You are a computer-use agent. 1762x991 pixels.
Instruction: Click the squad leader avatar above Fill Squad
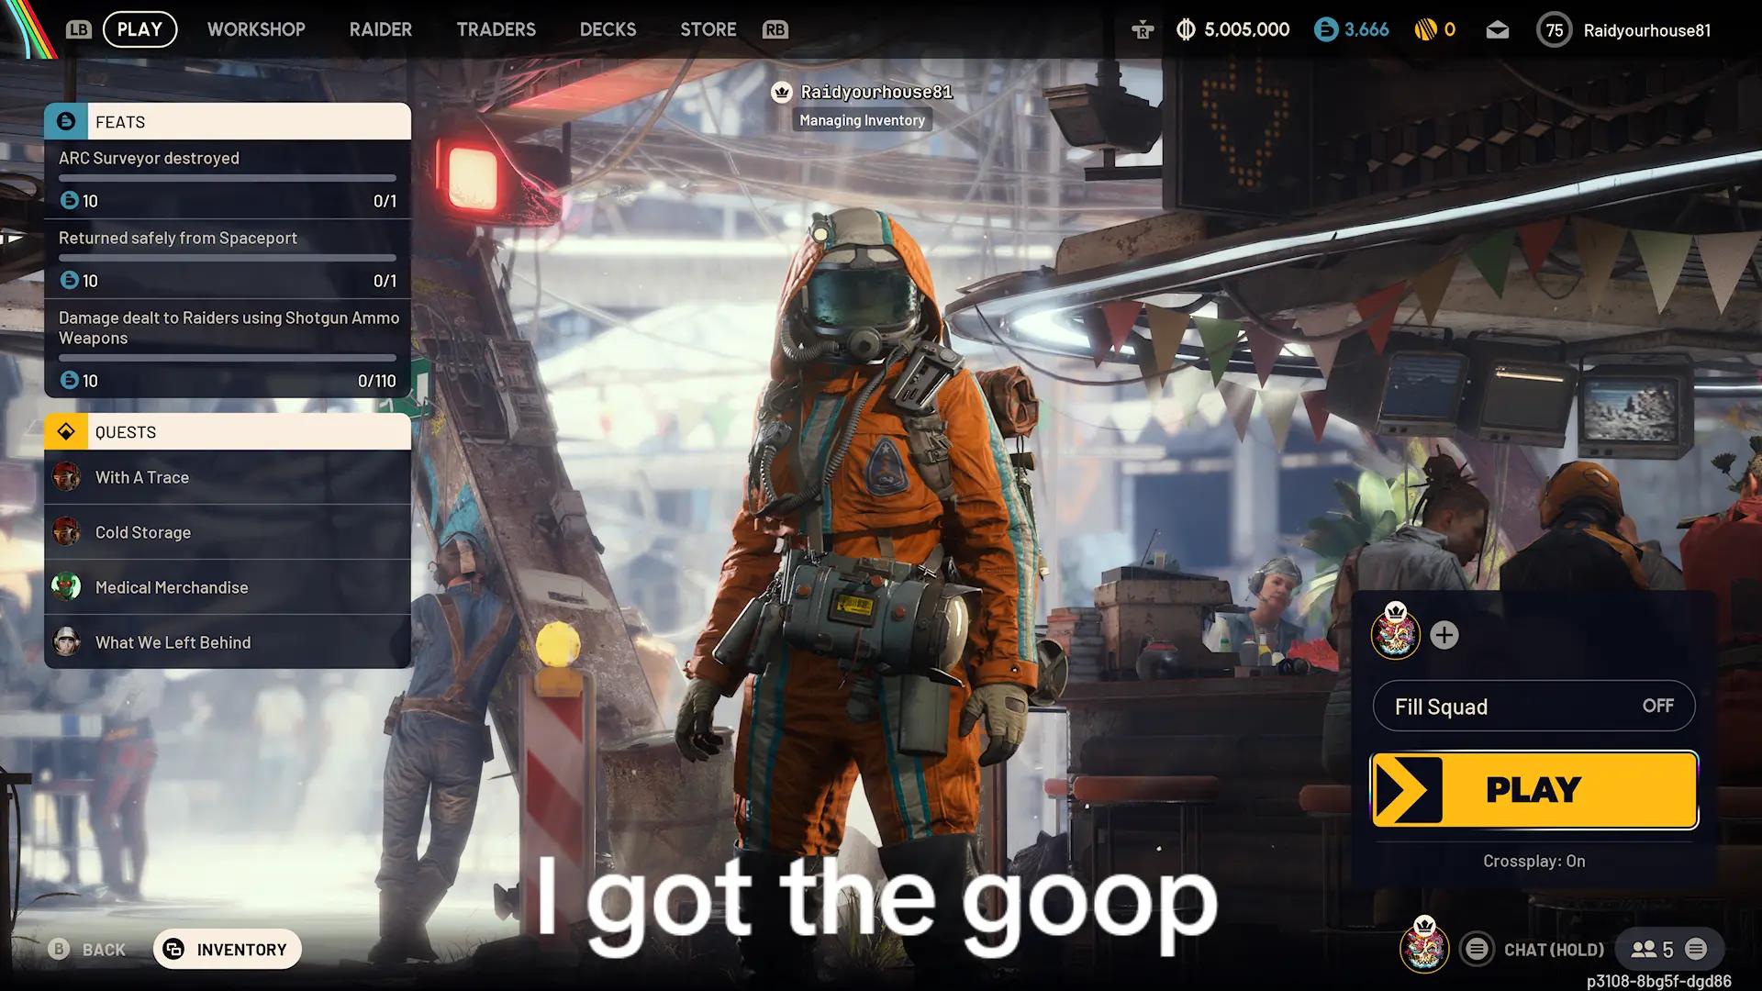click(x=1395, y=633)
